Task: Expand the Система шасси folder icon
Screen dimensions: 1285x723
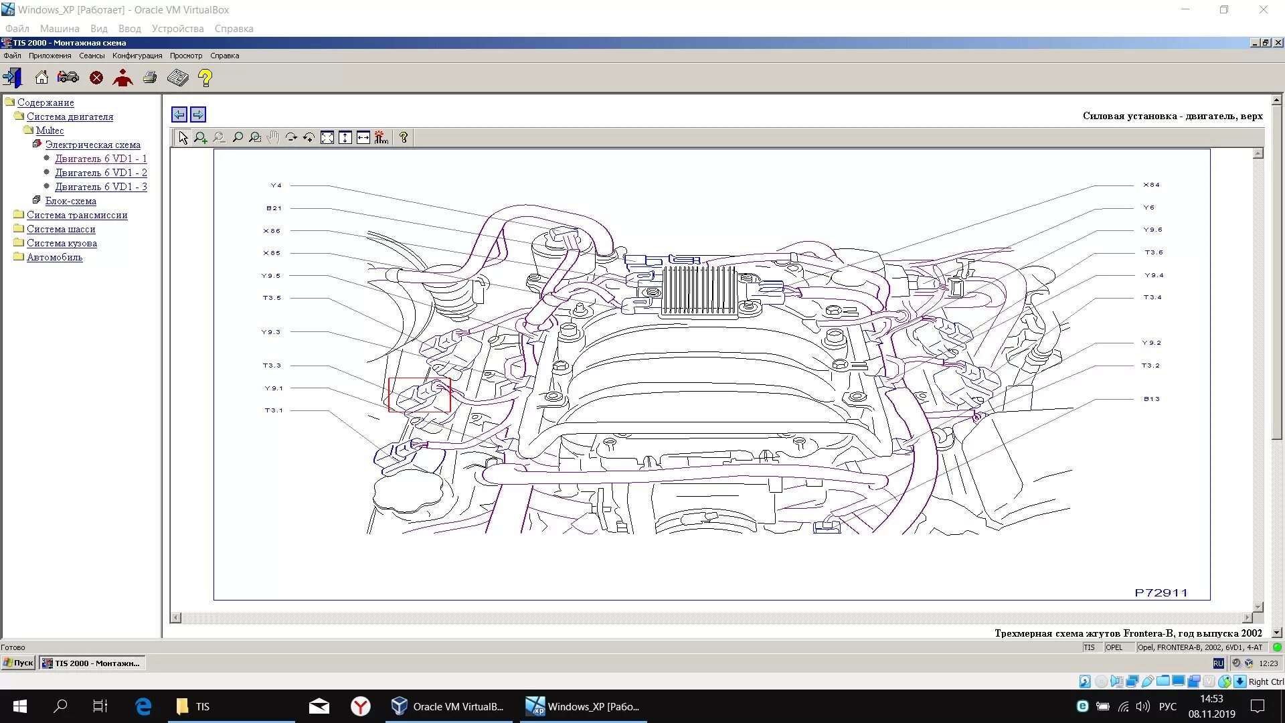Action: [x=19, y=228]
